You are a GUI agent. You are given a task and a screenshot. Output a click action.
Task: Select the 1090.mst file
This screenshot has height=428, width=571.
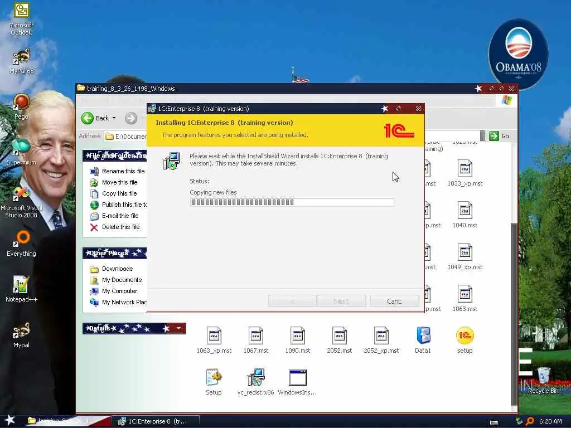point(298,341)
